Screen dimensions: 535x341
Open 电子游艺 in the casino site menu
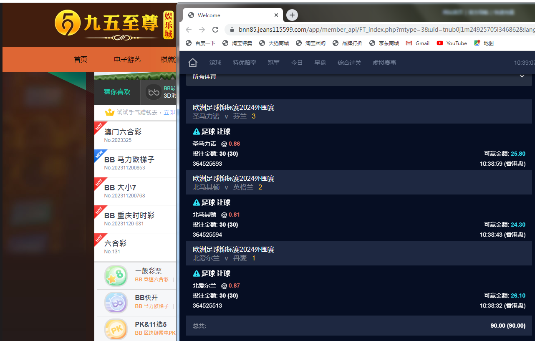click(127, 59)
